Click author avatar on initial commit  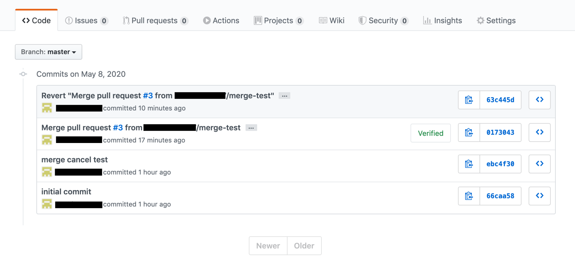click(x=47, y=204)
